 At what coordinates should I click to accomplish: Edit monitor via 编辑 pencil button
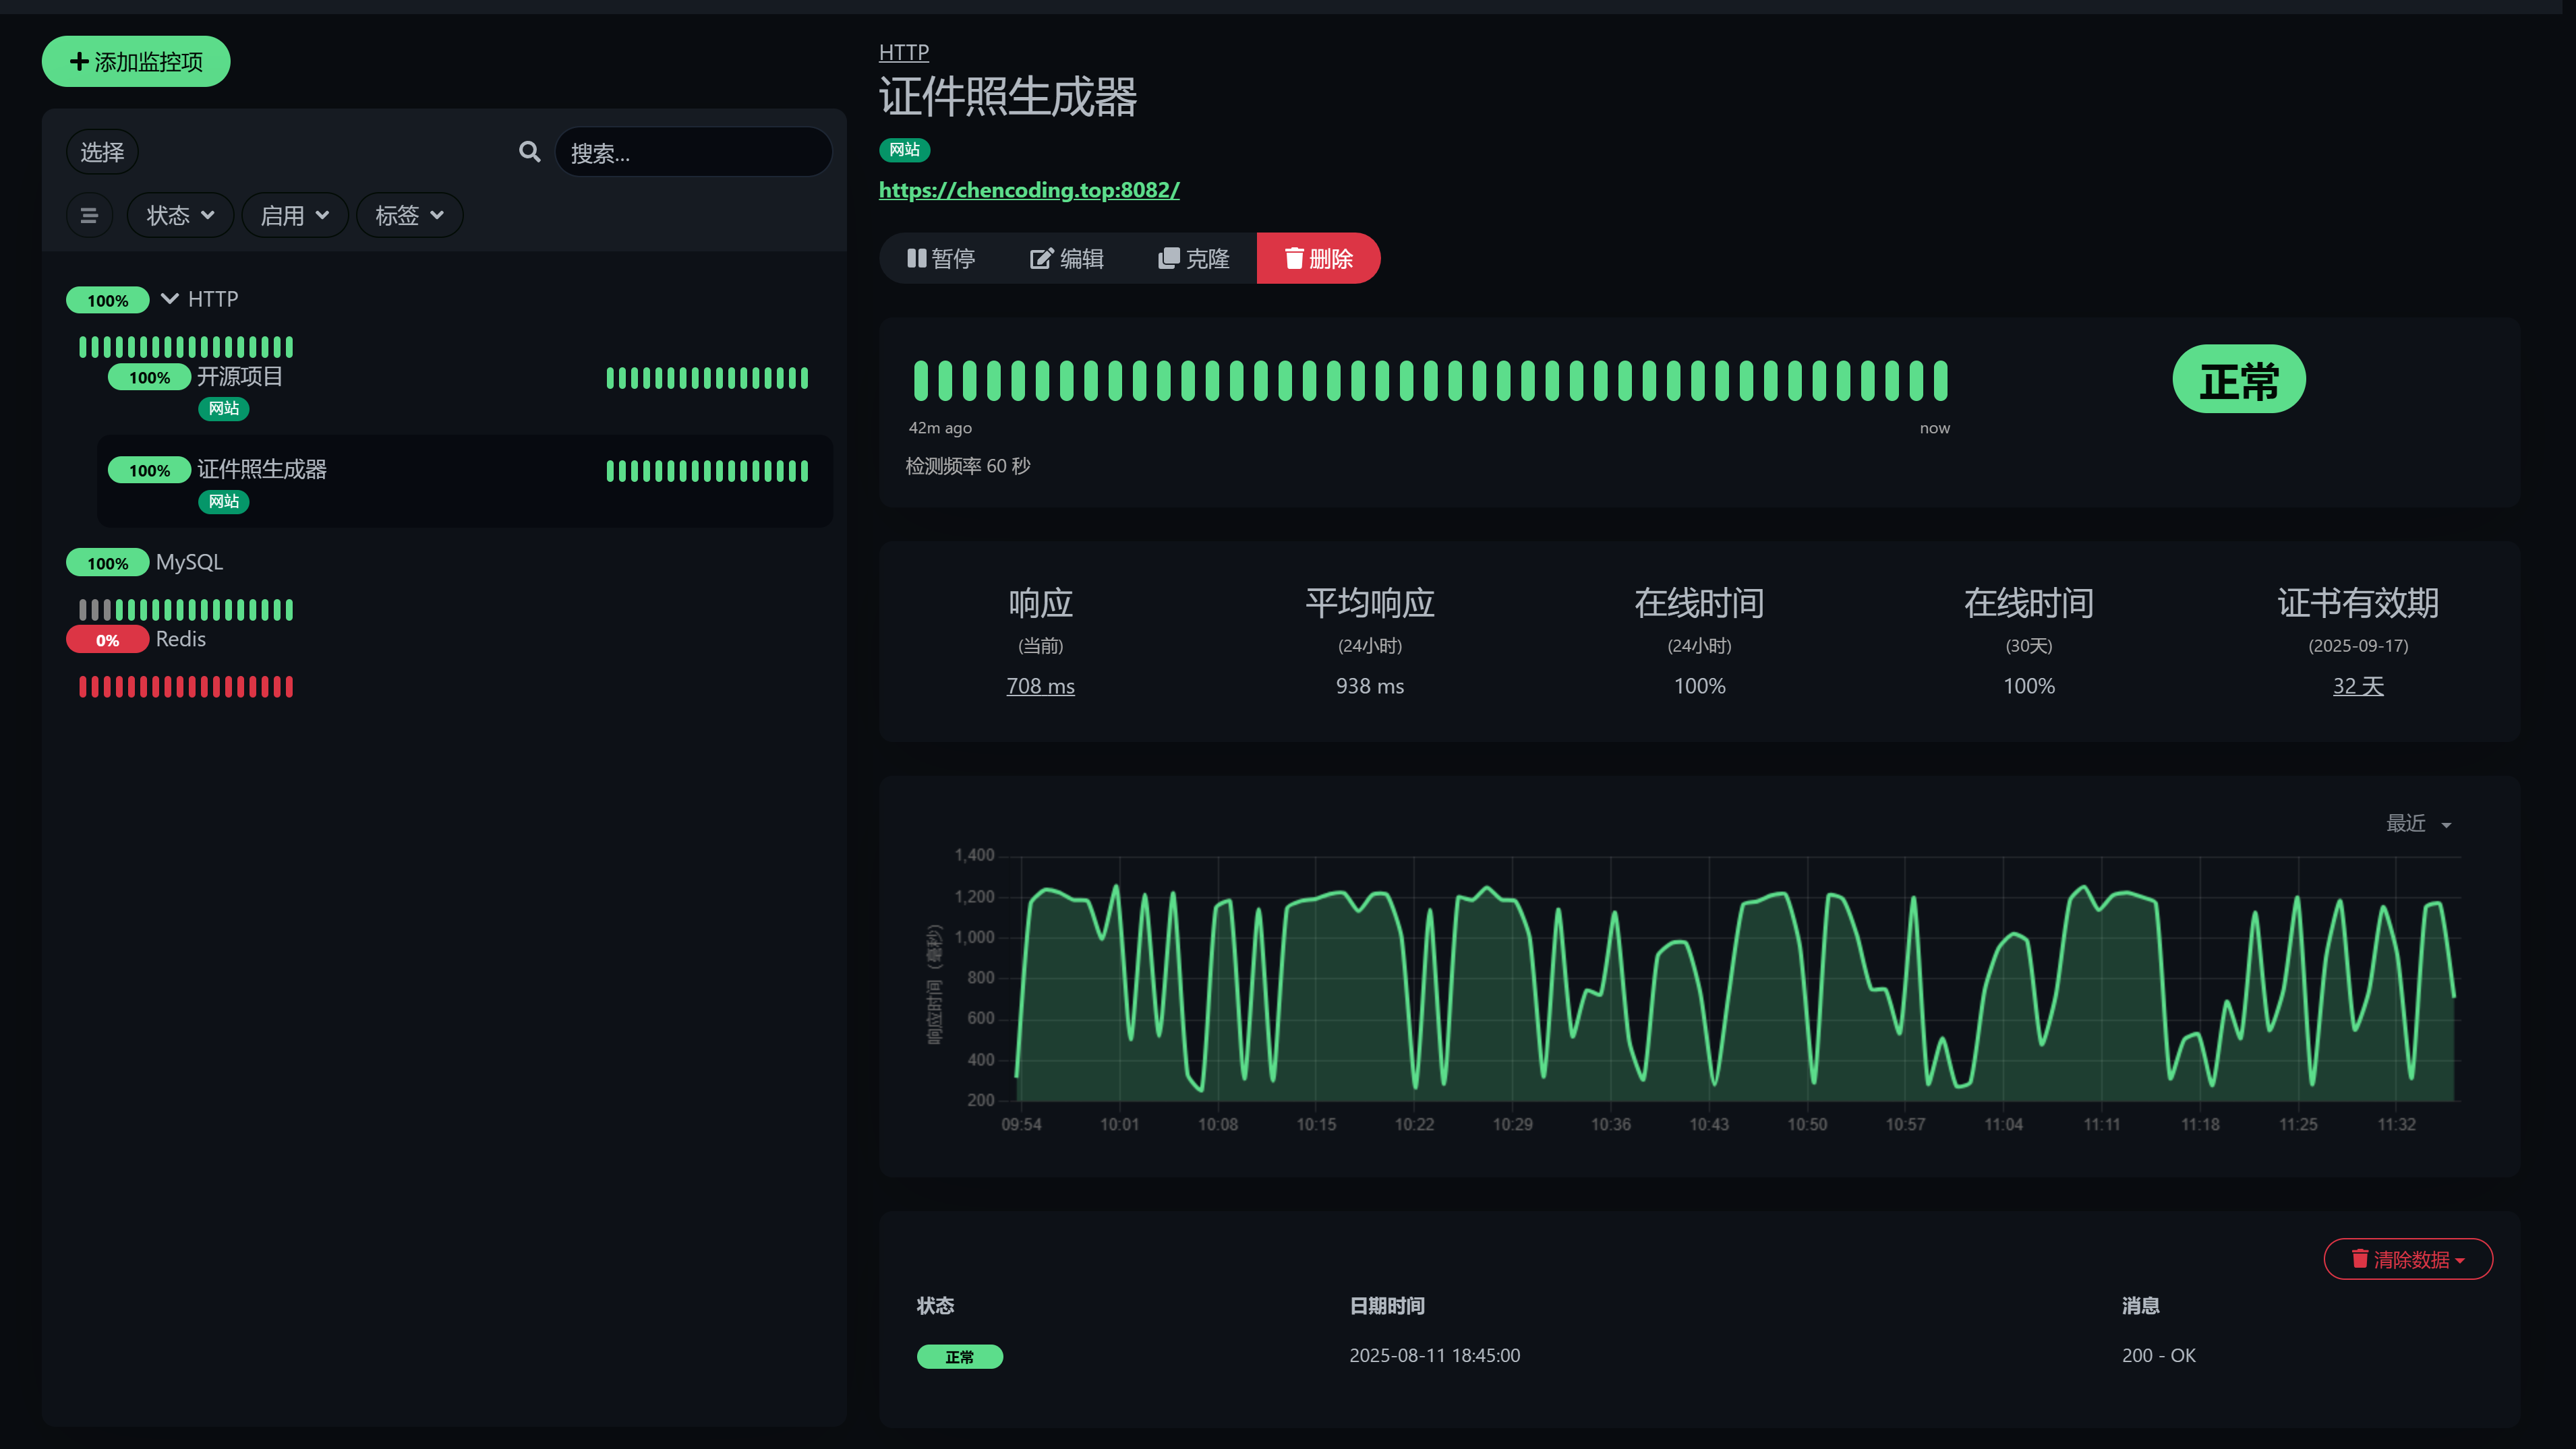1066,259
